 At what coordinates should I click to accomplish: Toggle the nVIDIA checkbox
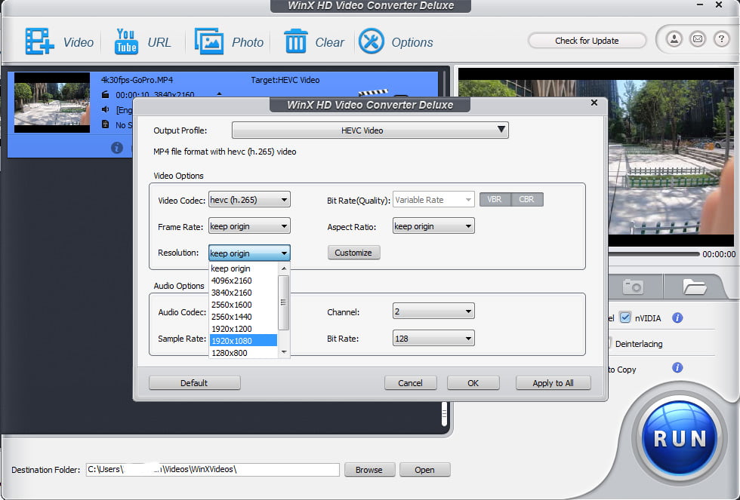(x=625, y=317)
